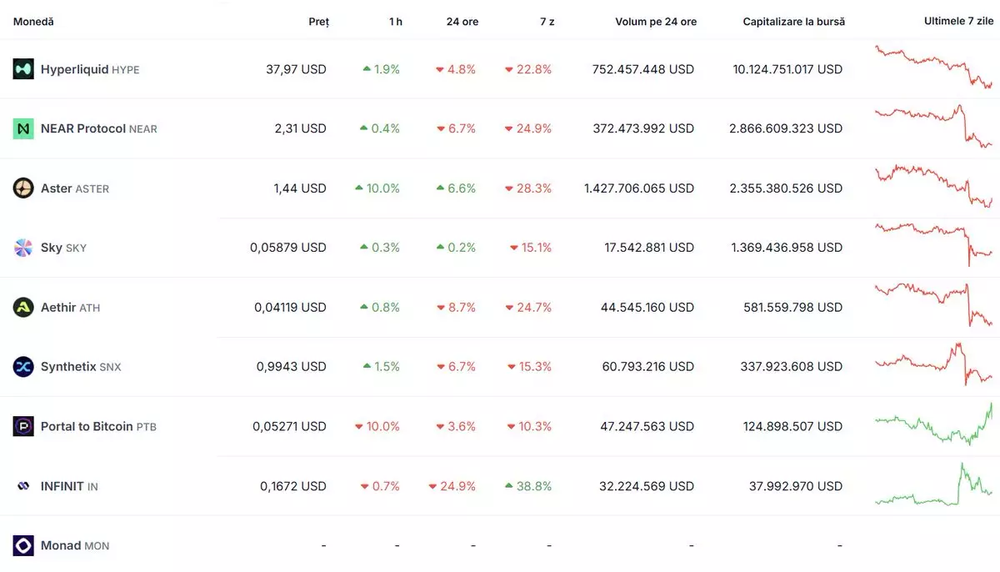Sort by Capitalizare la bursă header
Image resolution: width=1000 pixels, height=572 pixels.
tap(793, 22)
